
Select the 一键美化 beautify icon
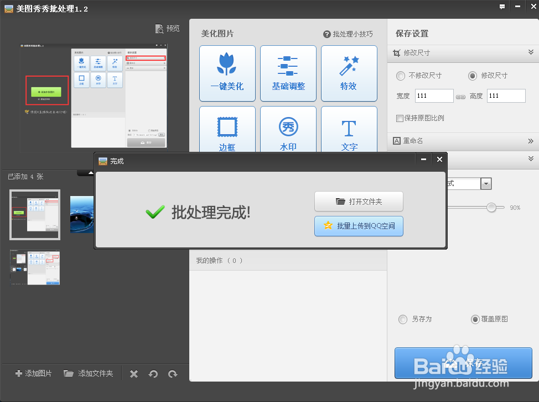pos(227,73)
